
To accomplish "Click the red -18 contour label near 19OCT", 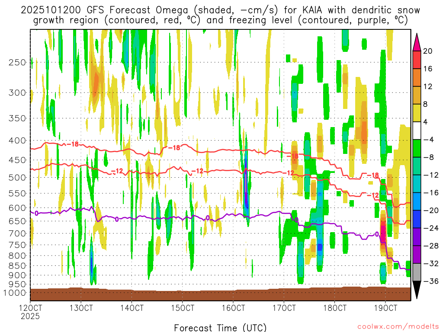I will click(x=372, y=176).
